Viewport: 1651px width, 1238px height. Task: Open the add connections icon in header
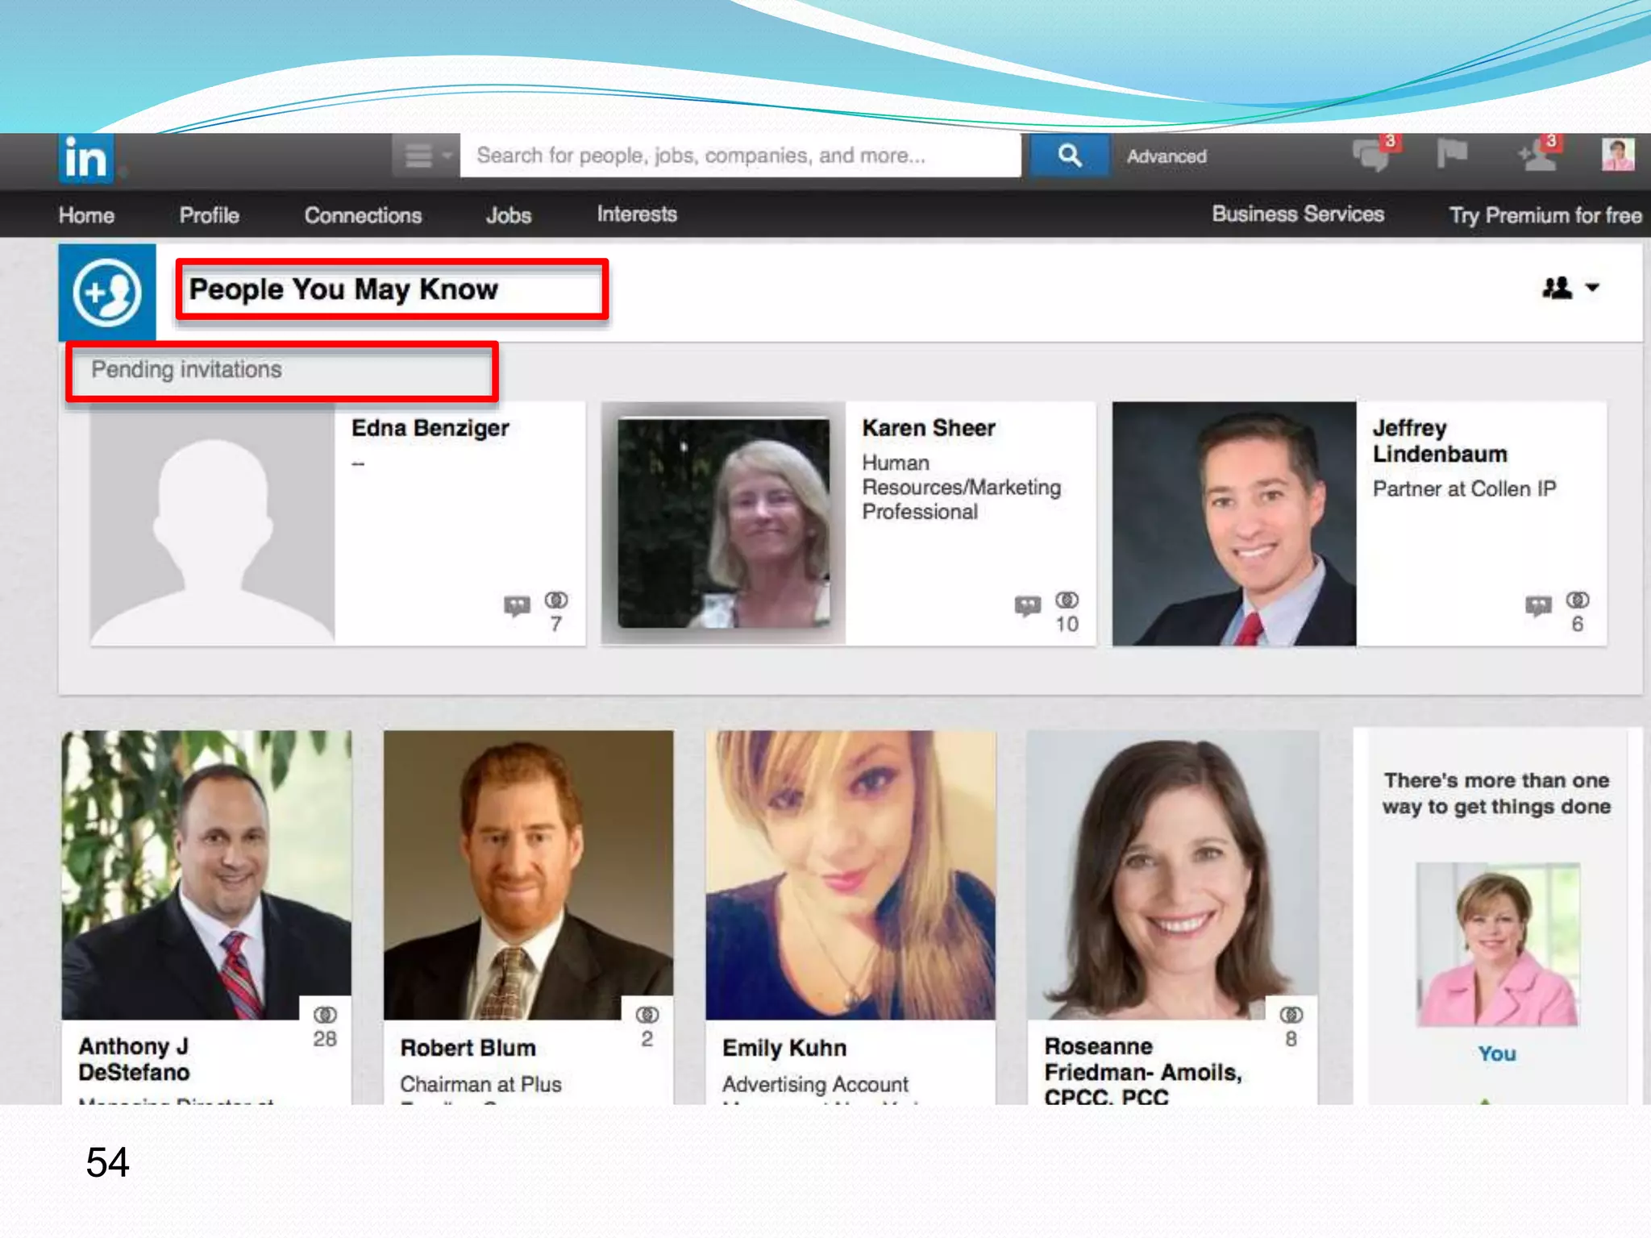click(x=1537, y=155)
